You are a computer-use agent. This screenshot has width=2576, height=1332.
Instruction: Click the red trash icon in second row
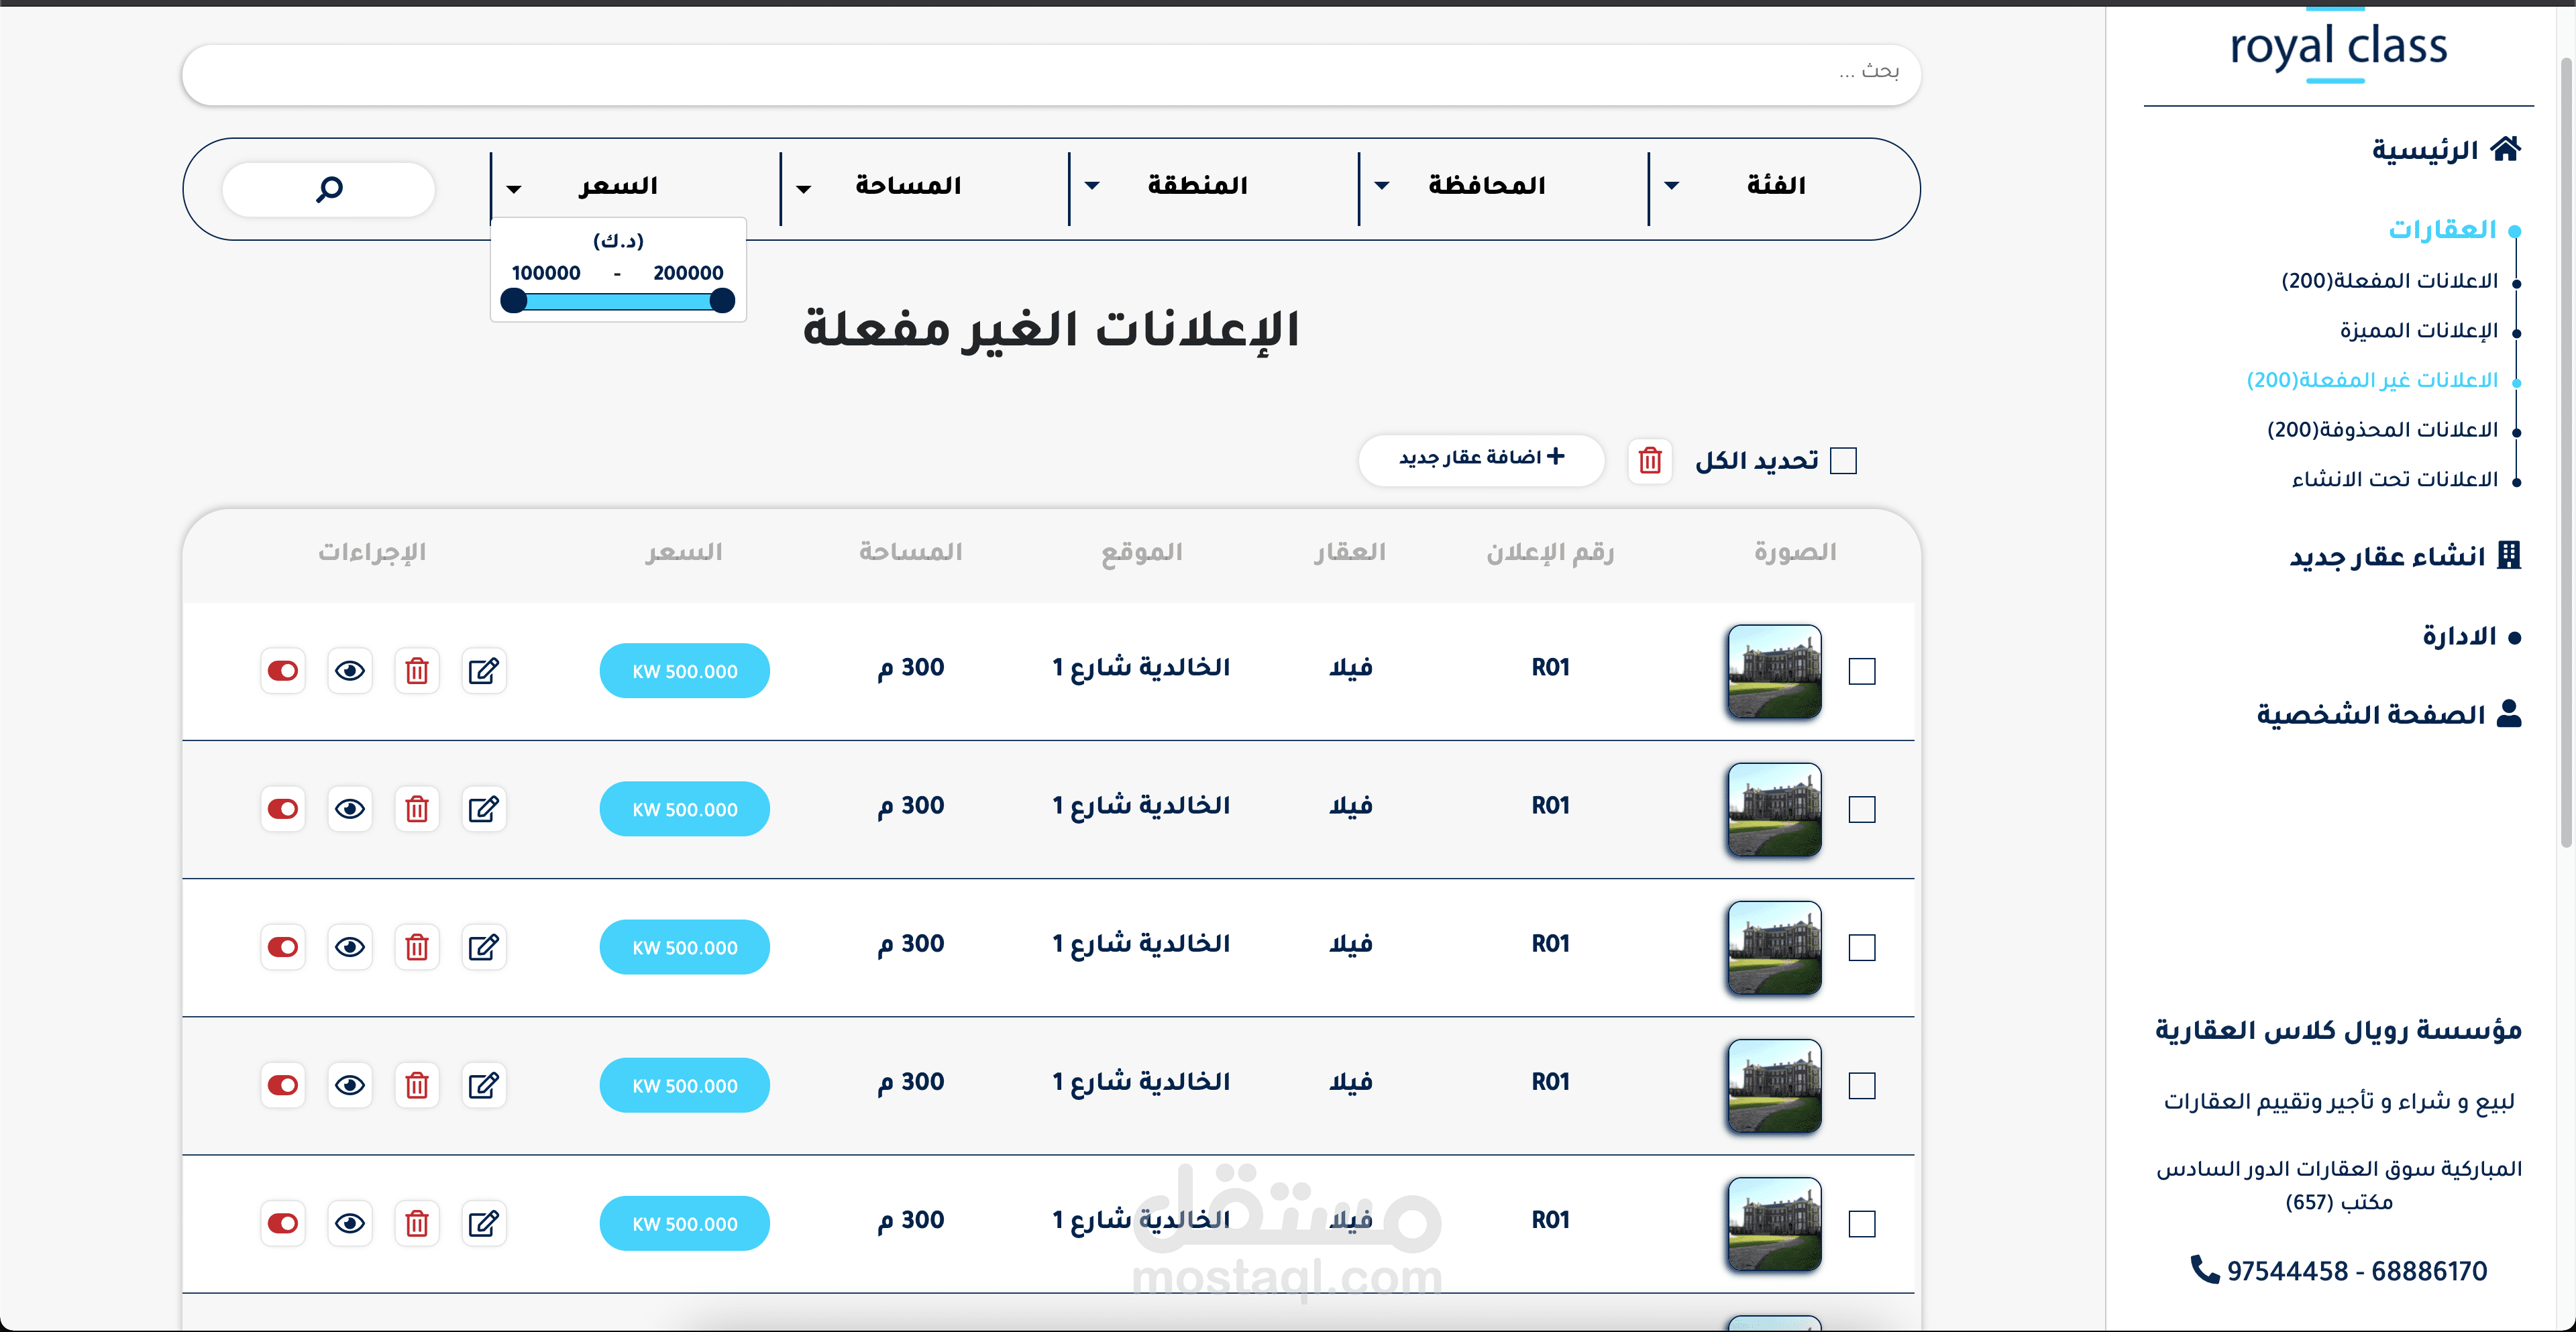[417, 809]
